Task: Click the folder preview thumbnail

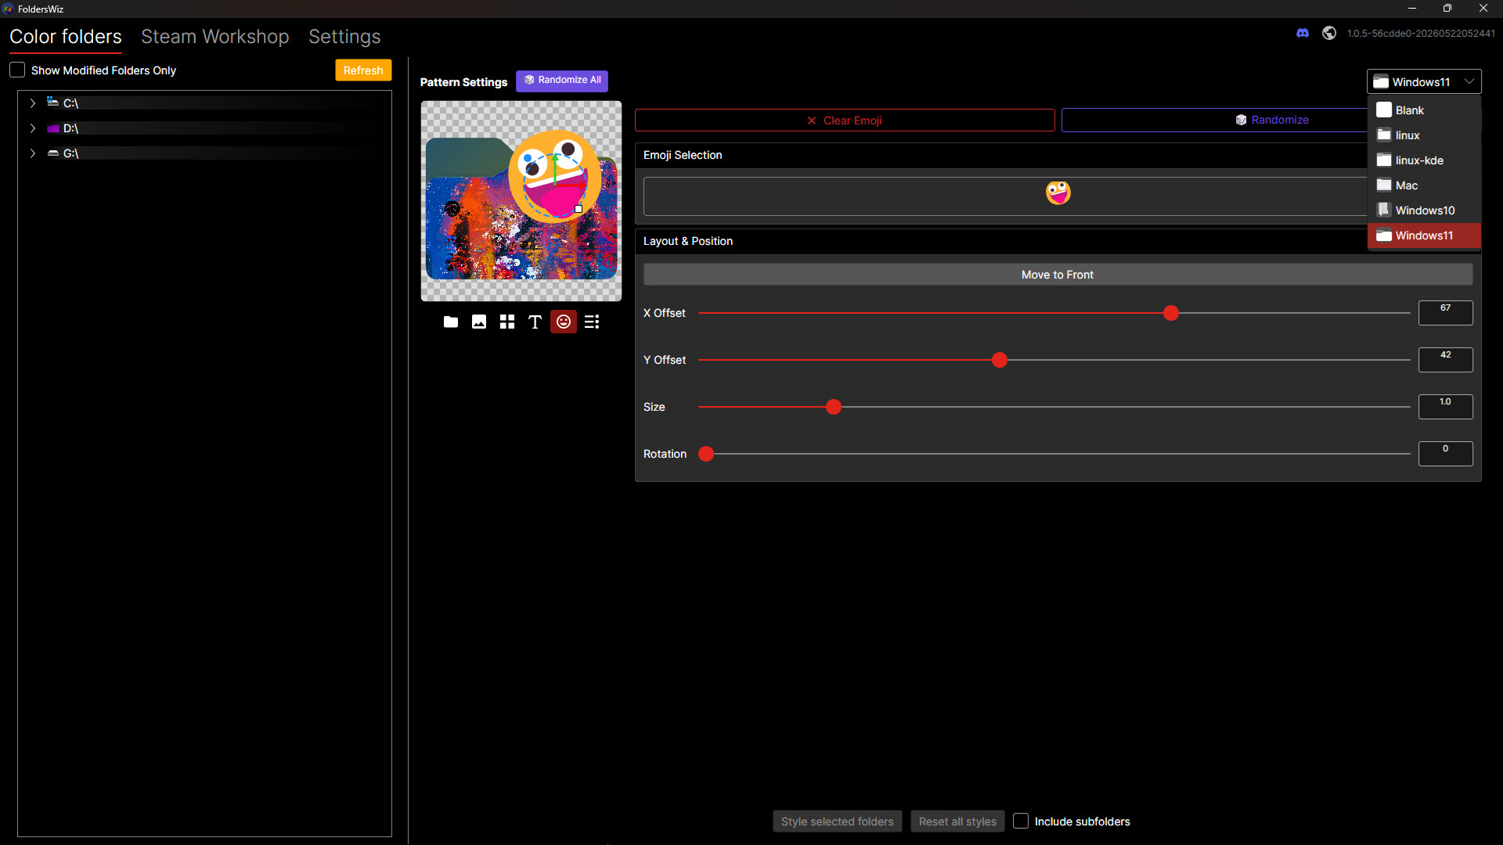Action: click(521, 201)
